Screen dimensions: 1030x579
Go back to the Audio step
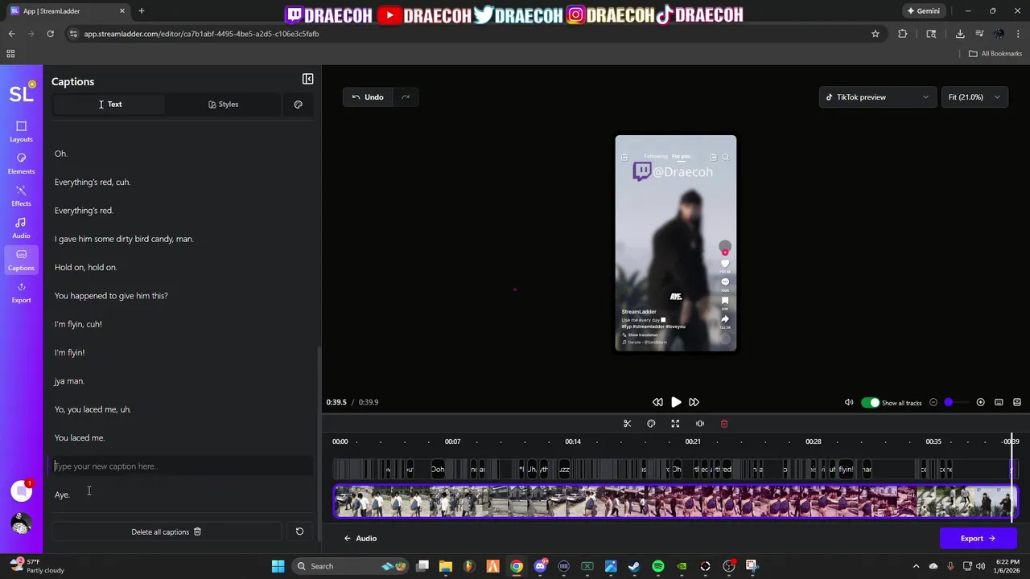[360, 538]
